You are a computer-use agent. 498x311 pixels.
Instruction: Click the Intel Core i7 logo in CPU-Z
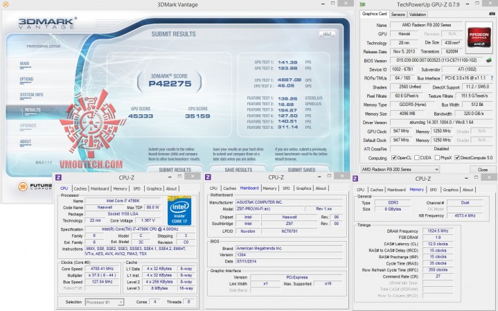[179, 211]
